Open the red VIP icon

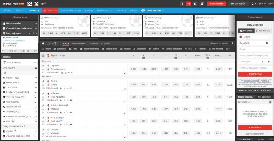(x=189, y=4)
